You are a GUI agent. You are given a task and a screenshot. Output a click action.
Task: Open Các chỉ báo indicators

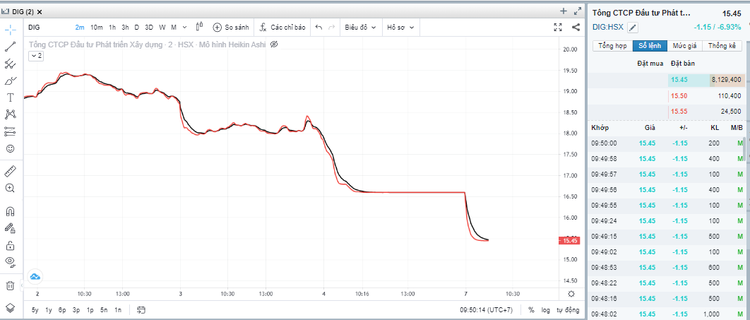tap(282, 28)
